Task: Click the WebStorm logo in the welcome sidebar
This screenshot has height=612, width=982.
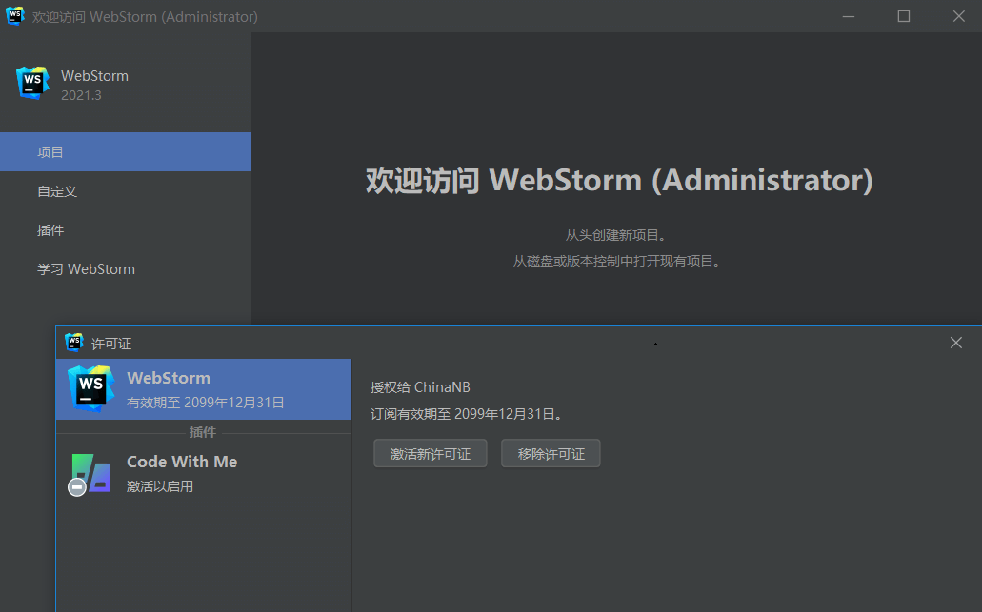Action: (32, 83)
